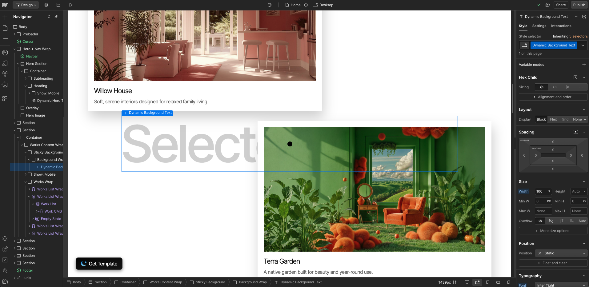This screenshot has height=287, width=589.
Task: Click the create component icon in Style panel header
Action: click(x=584, y=17)
